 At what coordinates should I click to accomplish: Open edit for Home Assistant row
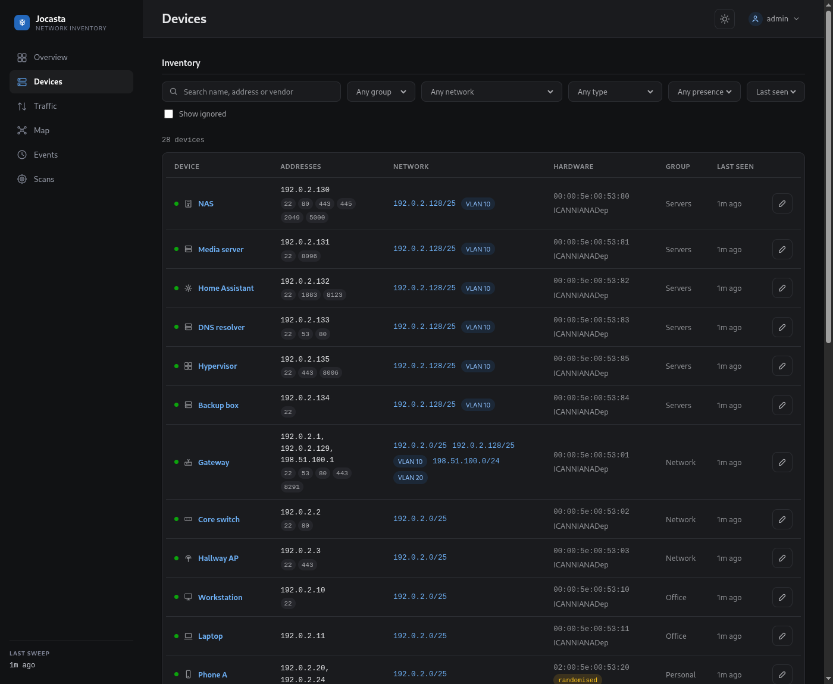782,288
